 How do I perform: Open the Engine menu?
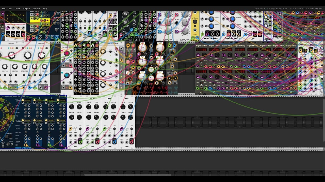coord(26,9)
